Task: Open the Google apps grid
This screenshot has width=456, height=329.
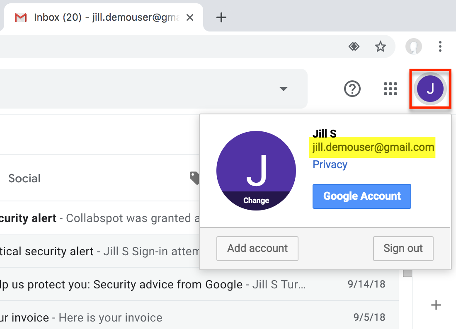Action: coord(390,89)
